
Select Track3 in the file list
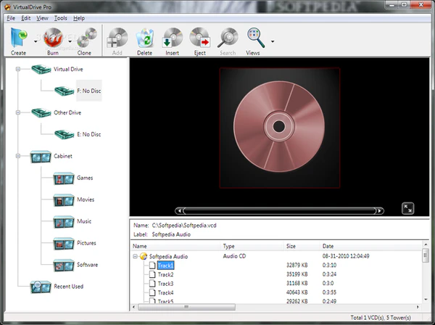point(165,284)
